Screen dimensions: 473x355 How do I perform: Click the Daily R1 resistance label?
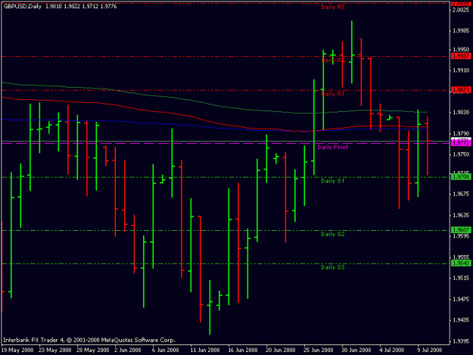coord(332,94)
